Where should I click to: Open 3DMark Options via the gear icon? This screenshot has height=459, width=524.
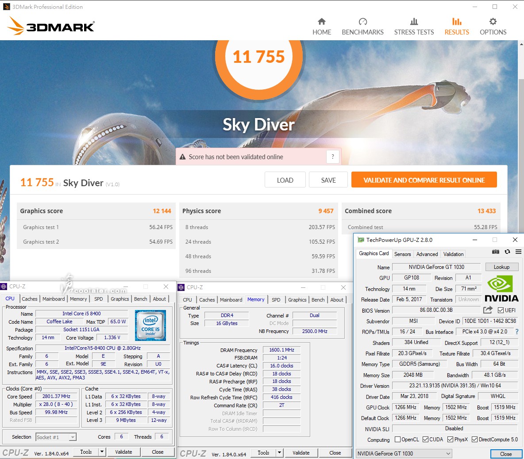493,27
